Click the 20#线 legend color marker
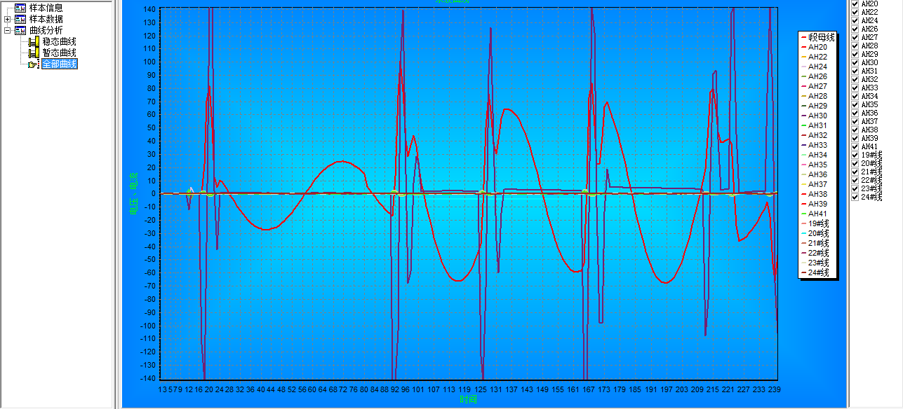 click(803, 233)
